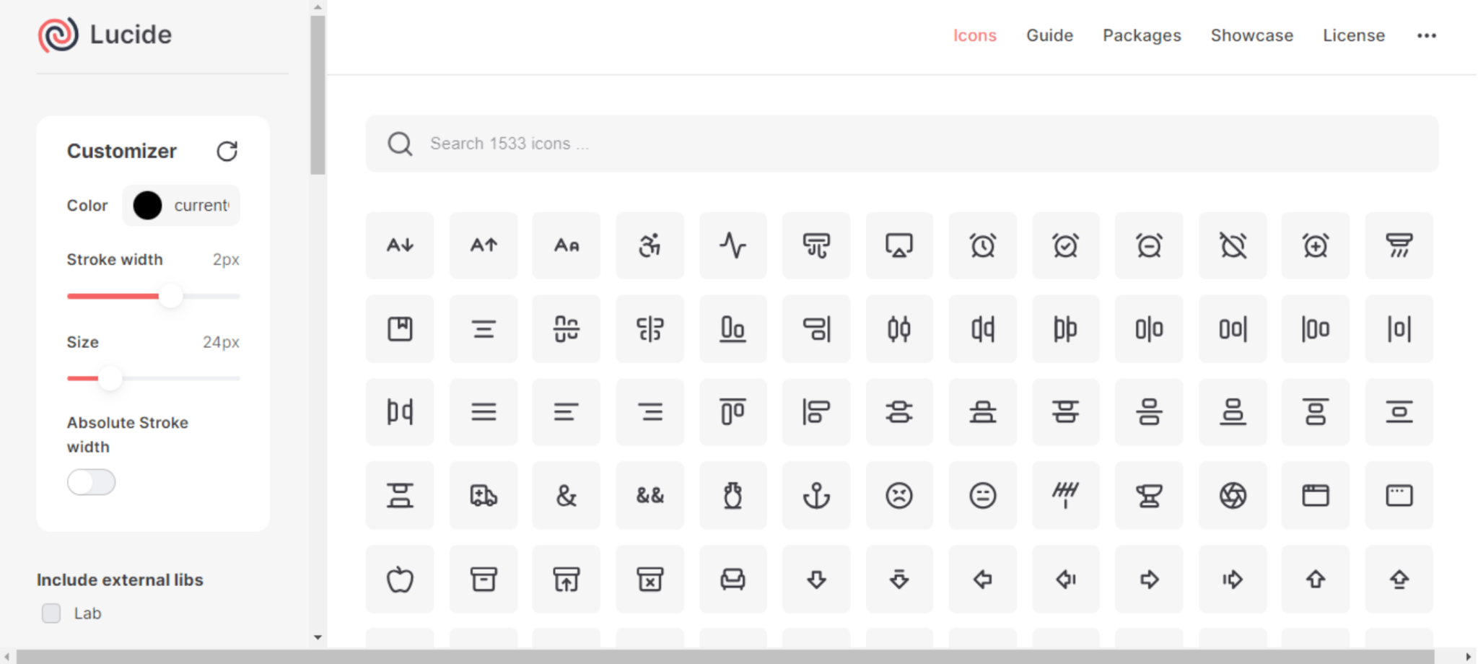Open the overflow menu with three dots

coord(1426,35)
